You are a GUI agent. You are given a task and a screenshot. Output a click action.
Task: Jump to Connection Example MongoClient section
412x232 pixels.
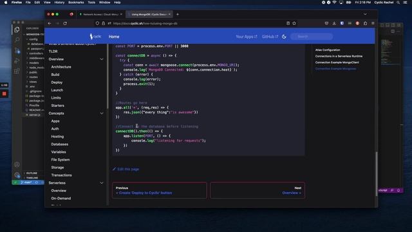point(337,63)
